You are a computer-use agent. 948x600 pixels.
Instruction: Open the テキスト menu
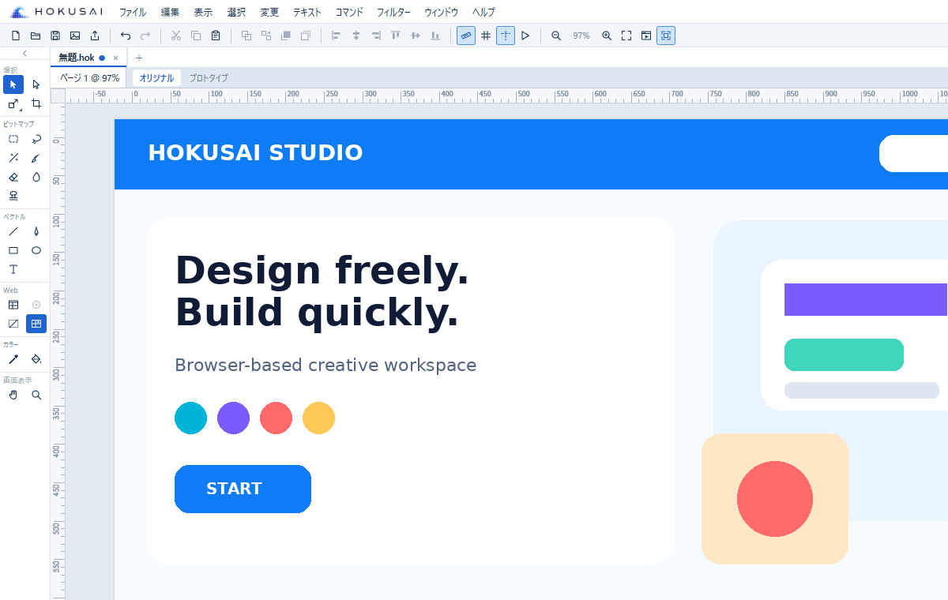[307, 13]
